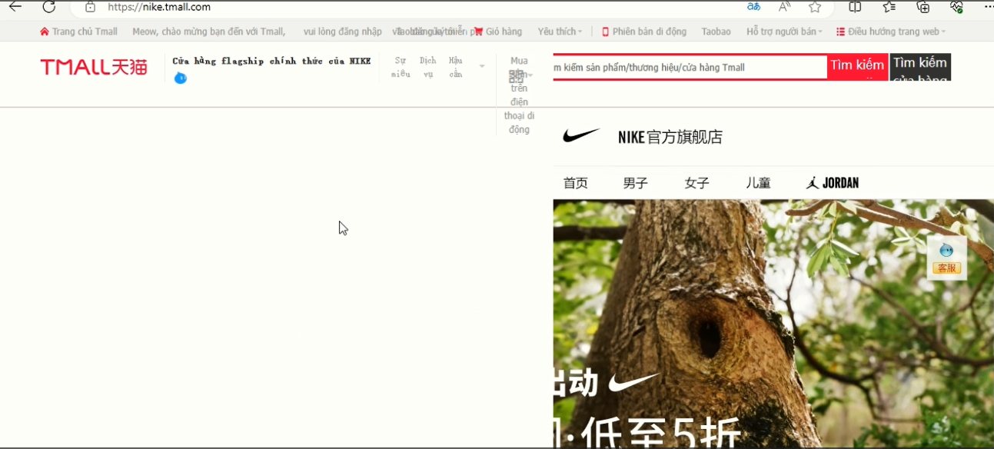
Task: Open Trang chủ Tmall home link
Action: tap(79, 32)
